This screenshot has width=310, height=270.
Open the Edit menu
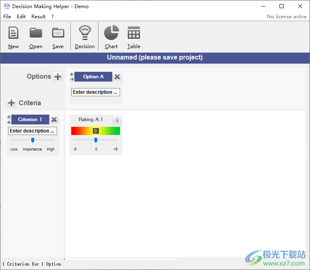[x=21, y=17]
